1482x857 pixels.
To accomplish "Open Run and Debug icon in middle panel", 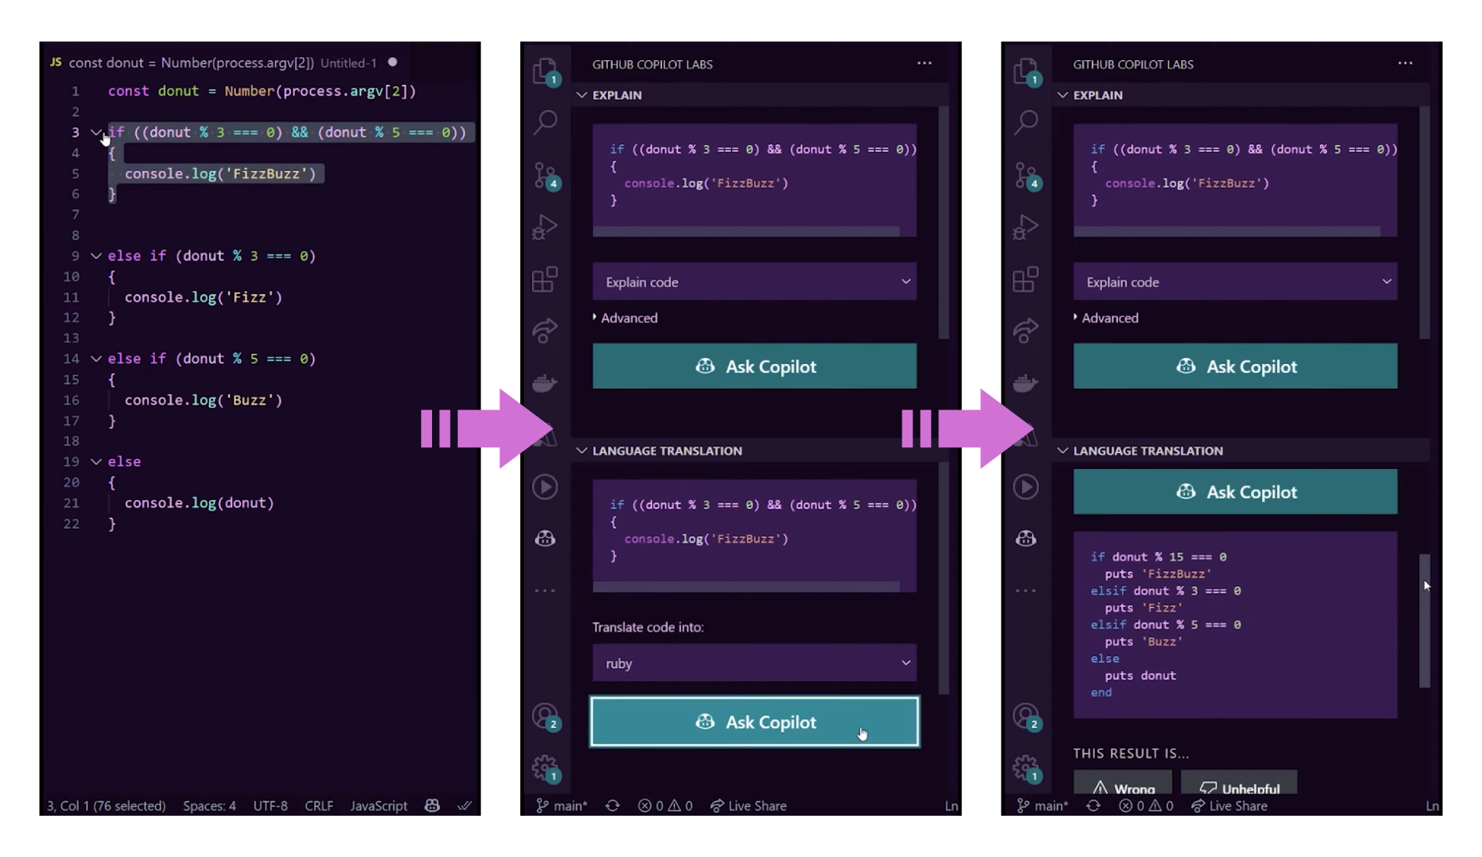I will tap(545, 227).
